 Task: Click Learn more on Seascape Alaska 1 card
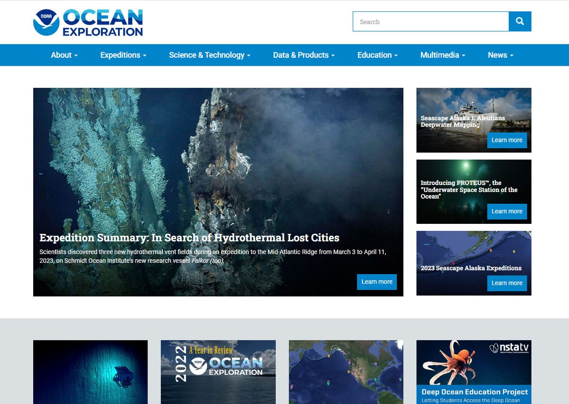(507, 140)
